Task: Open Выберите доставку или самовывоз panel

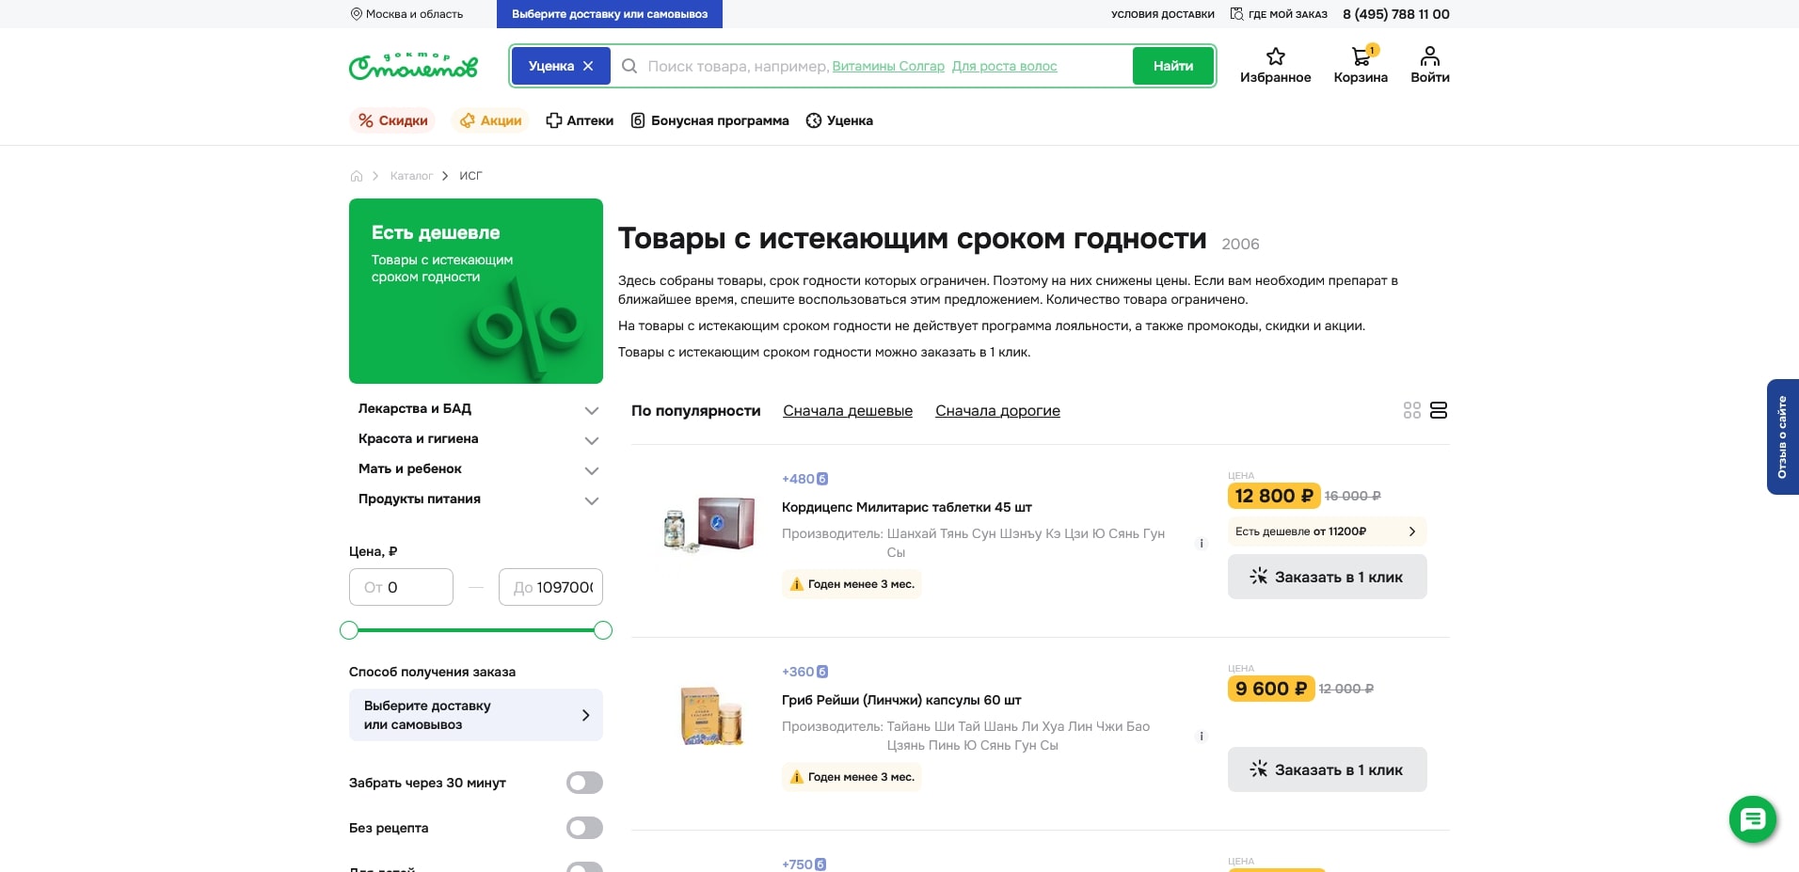Action: (475, 715)
